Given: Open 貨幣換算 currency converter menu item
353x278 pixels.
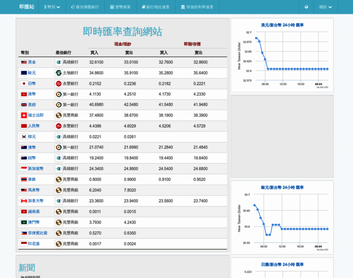Looking at the screenshot, I should point(120,7).
